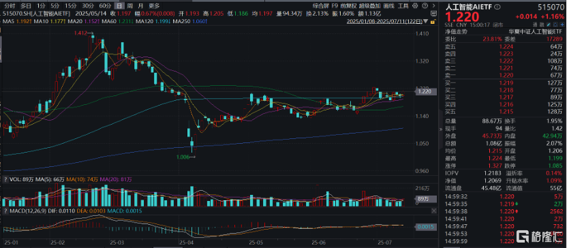Click the MACD(12,26,9) indicator title

pos(27,211)
